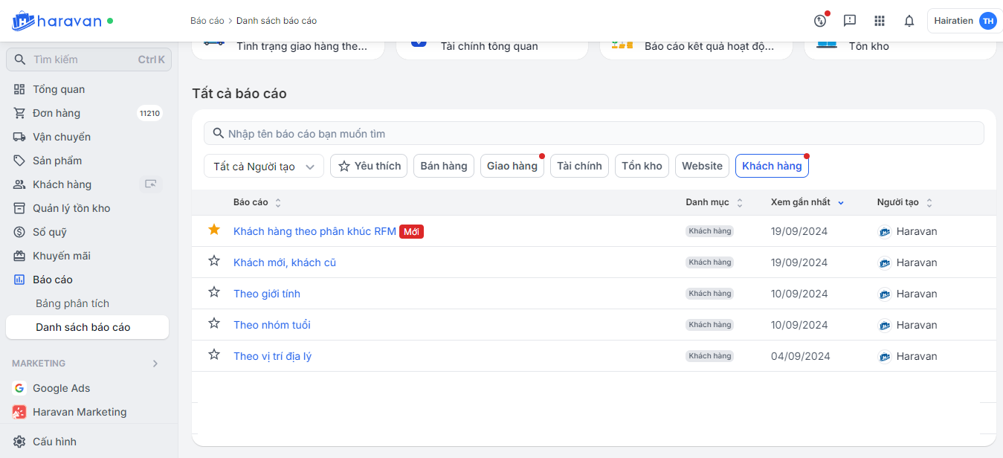Click the report name search field

(x=594, y=133)
